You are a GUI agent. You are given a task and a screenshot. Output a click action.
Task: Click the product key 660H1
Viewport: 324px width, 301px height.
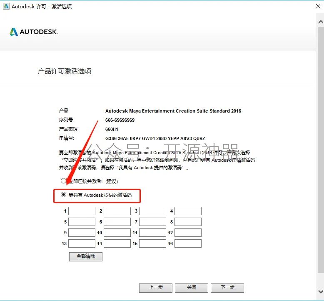[x=112, y=129]
